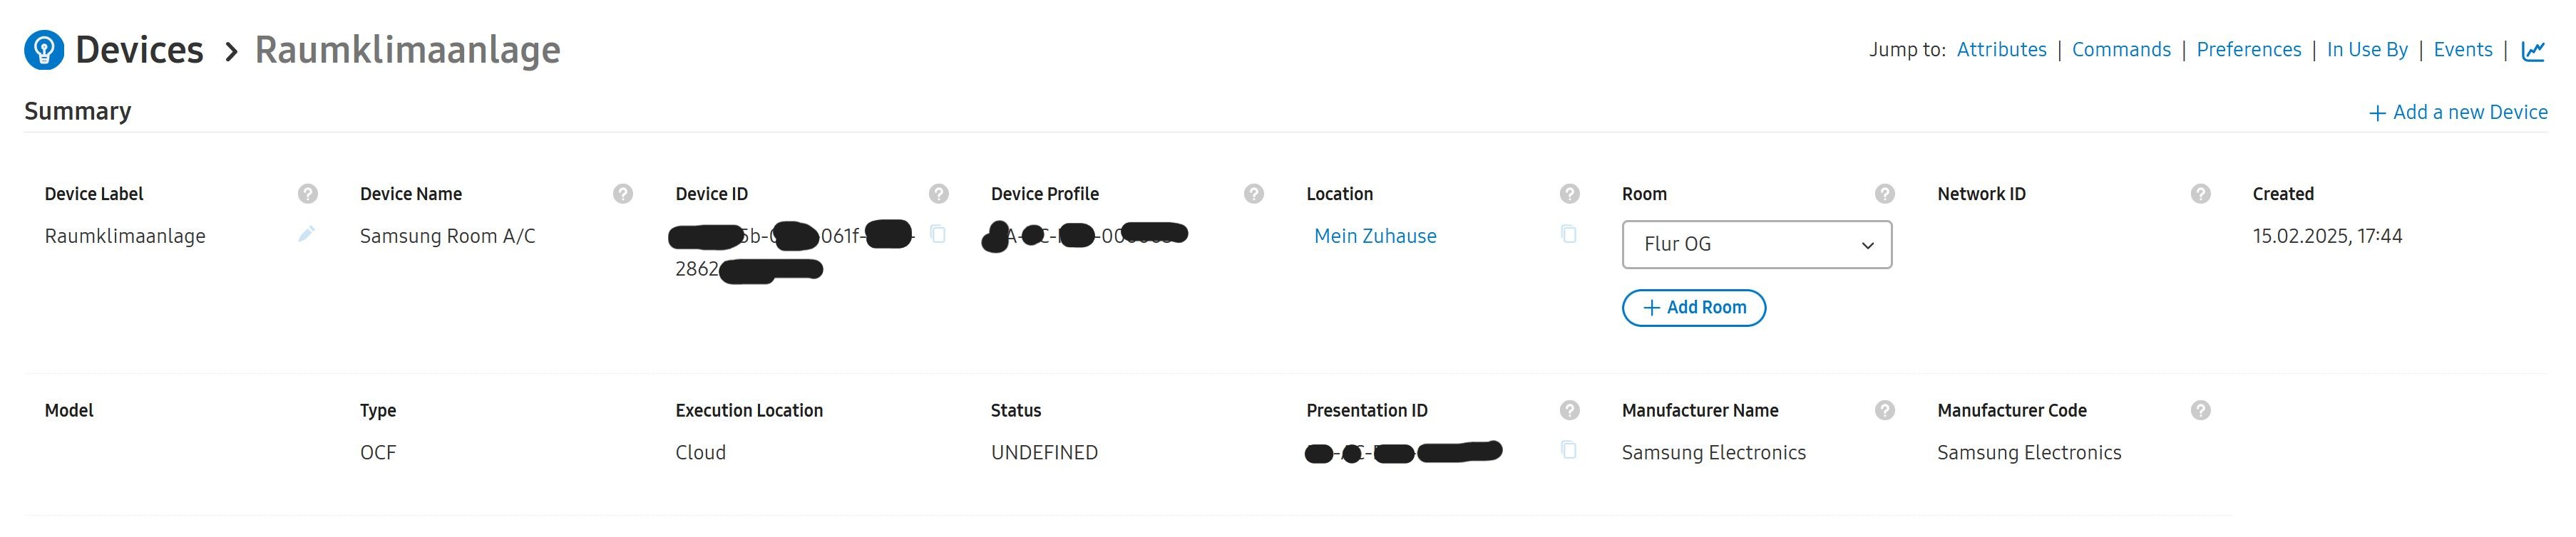Copy the Location ID
This screenshot has width=2576, height=537.
click(1569, 234)
